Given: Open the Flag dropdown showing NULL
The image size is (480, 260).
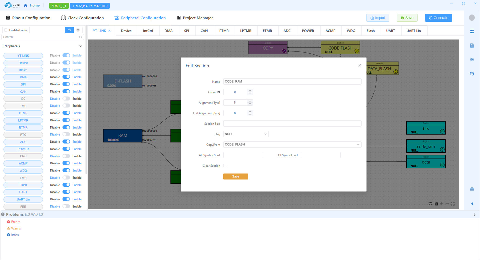Looking at the screenshot, I should click(245, 134).
